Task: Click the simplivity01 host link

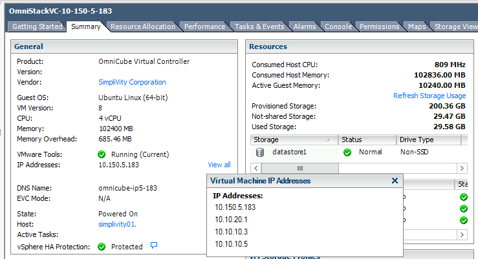Action: tap(117, 224)
